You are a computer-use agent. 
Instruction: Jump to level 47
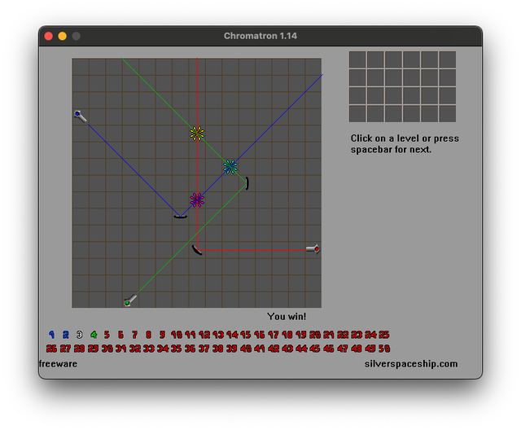click(x=343, y=349)
